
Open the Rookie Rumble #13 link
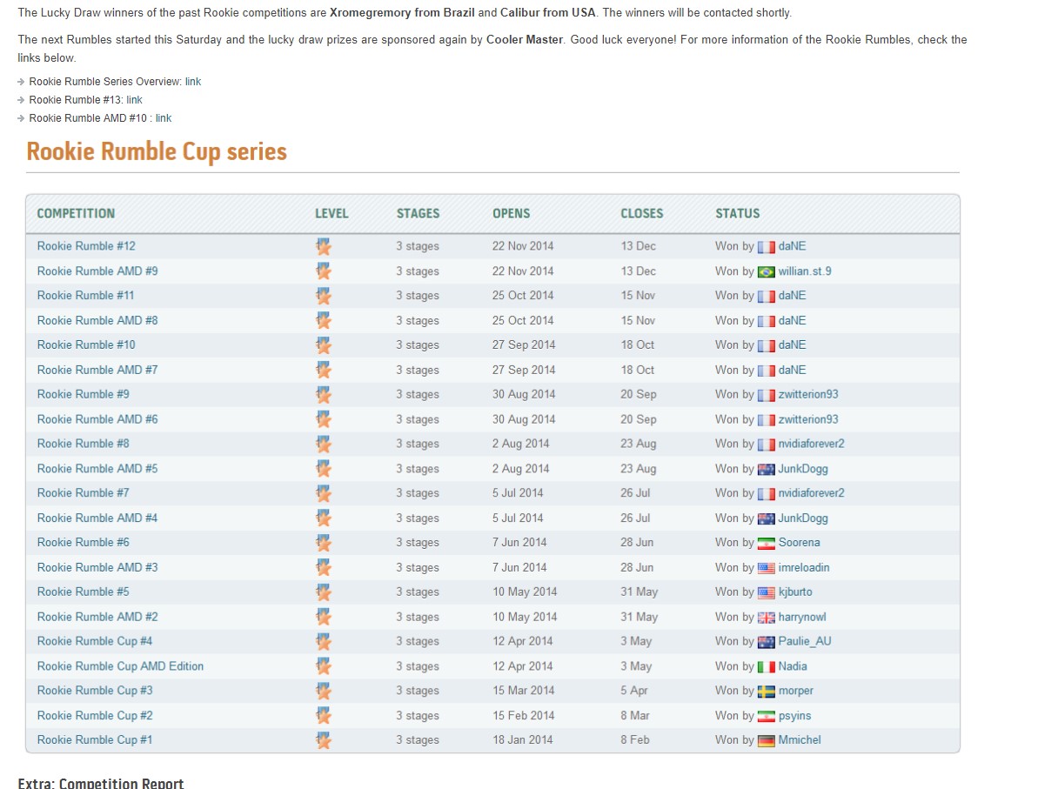tap(134, 100)
